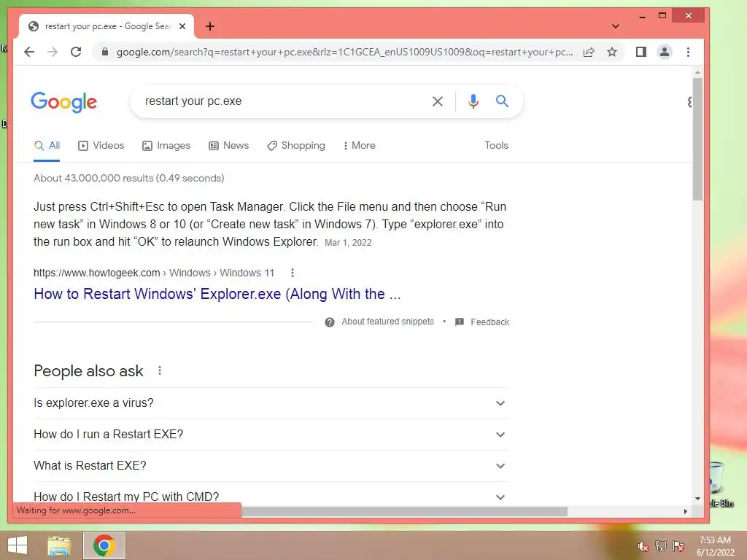Image resolution: width=747 pixels, height=560 pixels.
Task: Expand 'What is Restart EXE?' question
Action: (271, 466)
